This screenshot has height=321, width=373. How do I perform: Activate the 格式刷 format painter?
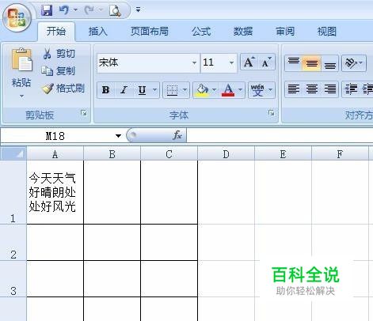(x=63, y=89)
